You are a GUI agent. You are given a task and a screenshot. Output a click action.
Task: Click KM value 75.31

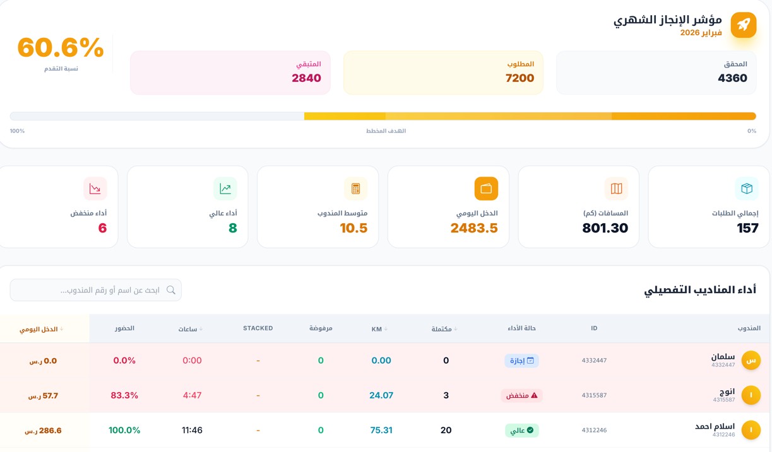tap(381, 431)
